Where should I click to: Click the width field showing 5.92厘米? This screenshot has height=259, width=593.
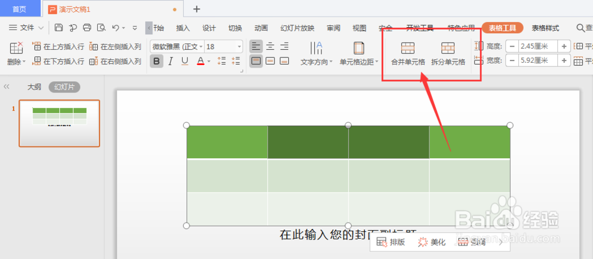[x=538, y=60]
